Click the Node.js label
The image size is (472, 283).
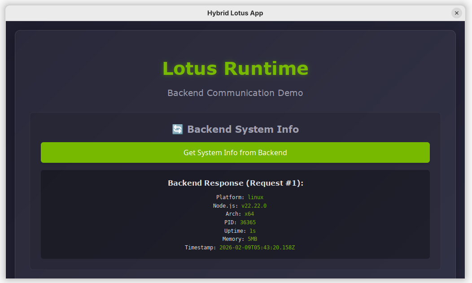225,206
